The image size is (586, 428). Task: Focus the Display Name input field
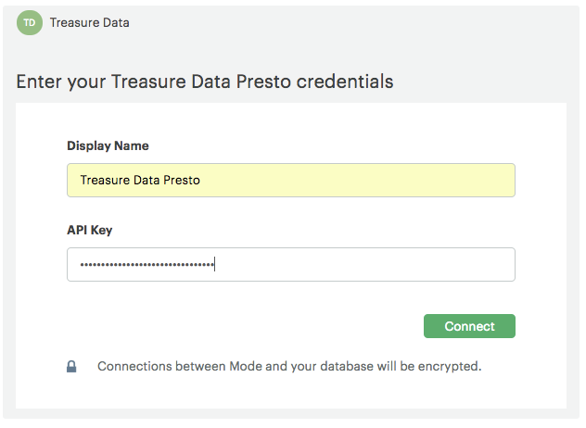point(290,181)
